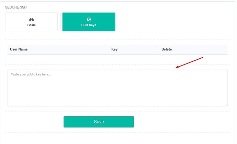
Task: Click the Basic label text
Action: pos(32,25)
